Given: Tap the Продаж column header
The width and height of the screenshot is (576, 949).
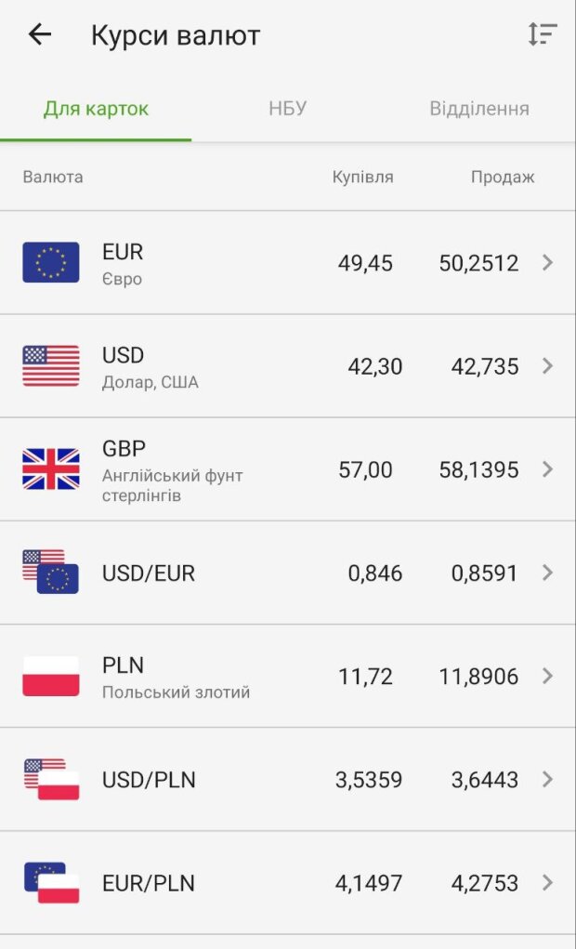Looking at the screenshot, I should point(503,177).
